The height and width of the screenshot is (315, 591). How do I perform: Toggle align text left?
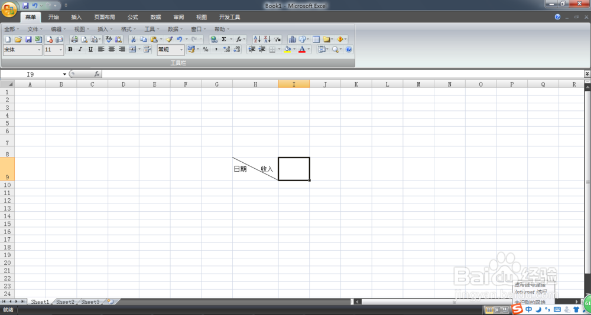pyautogui.click(x=101, y=50)
